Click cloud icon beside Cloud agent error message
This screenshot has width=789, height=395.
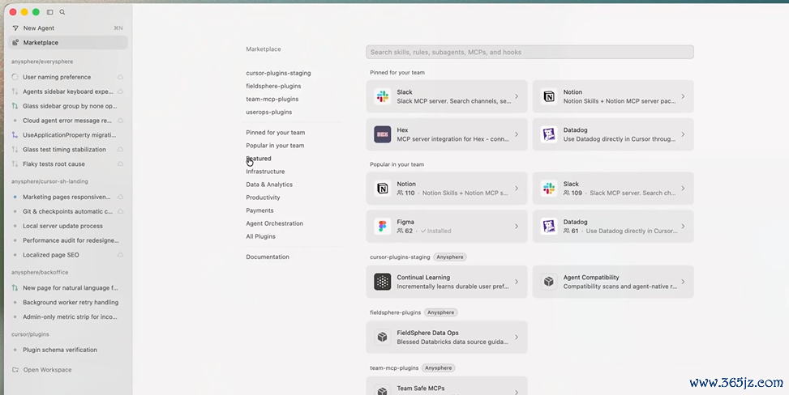tap(120, 121)
